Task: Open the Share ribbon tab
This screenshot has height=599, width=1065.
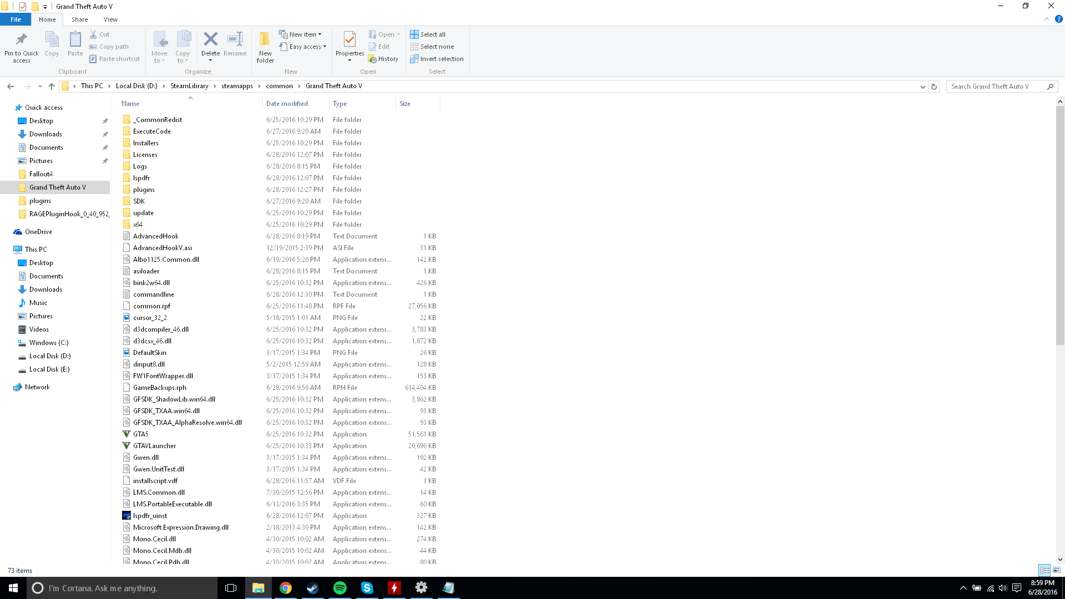Action: point(79,19)
